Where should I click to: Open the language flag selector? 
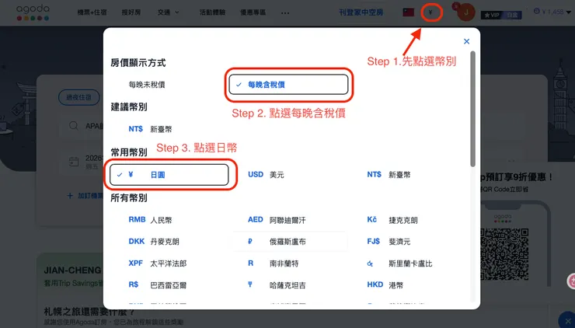pyautogui.click(x=409, y=12)
